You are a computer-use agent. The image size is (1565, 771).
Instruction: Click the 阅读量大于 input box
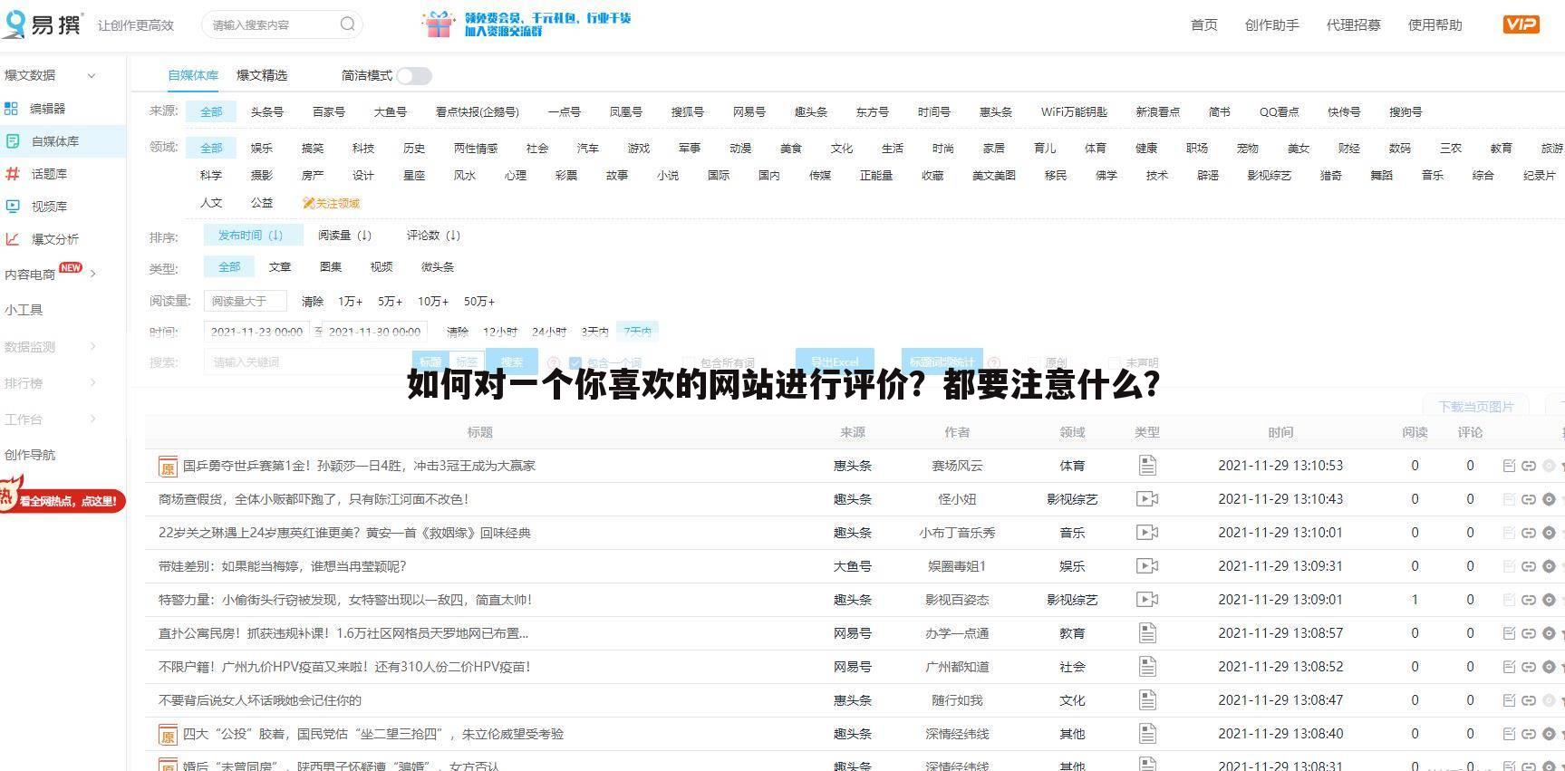(x=246, y=302)
